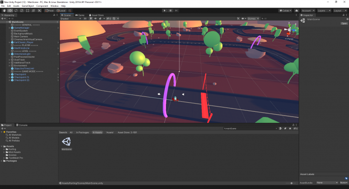This screenshot has width=349, height=189.
Task: Click the Step frame button
Action: click(x=176, y=11)
